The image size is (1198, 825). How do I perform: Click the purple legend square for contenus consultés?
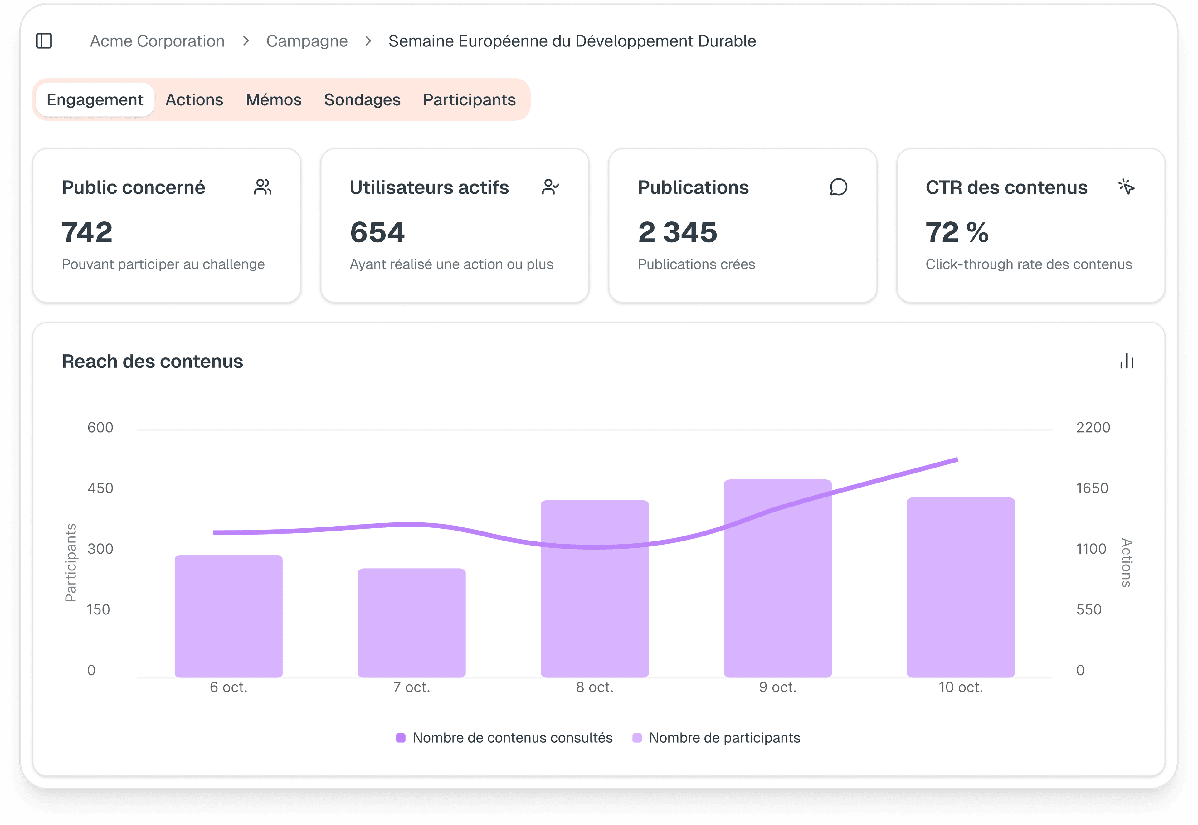point(401,738)
